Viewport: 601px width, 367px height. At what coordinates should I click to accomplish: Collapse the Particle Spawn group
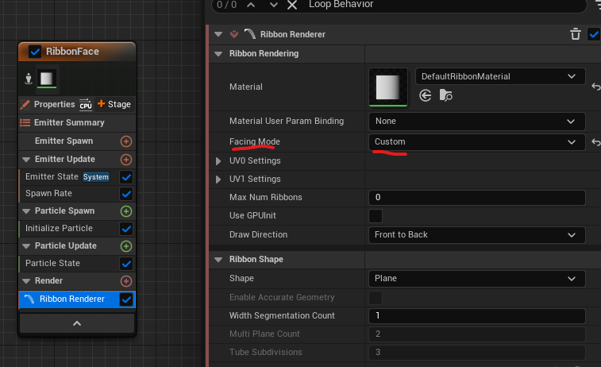click(x=26, y=211)
